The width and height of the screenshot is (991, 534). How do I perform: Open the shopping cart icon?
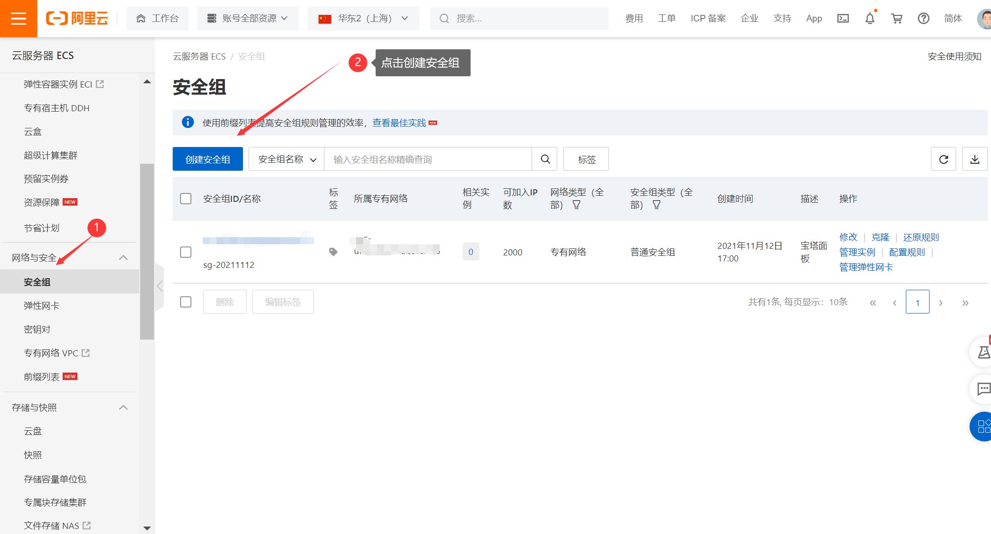tap(897, 18)
